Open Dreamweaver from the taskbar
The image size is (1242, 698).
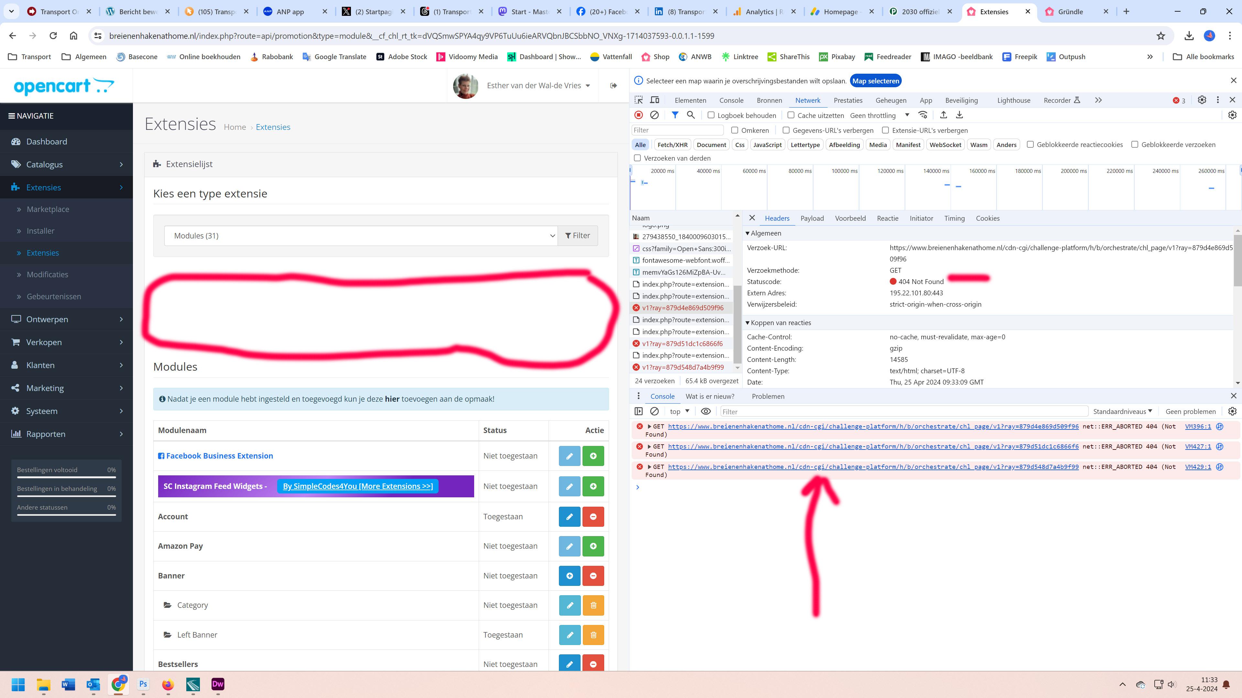218,684
